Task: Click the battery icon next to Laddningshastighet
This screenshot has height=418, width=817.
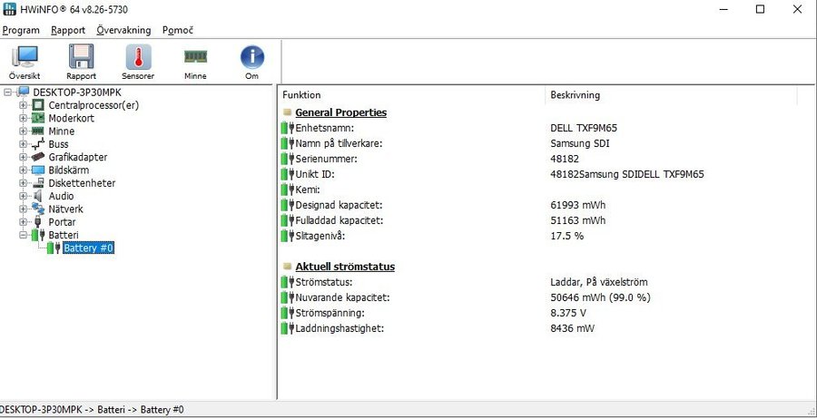Action: (288, 328)
